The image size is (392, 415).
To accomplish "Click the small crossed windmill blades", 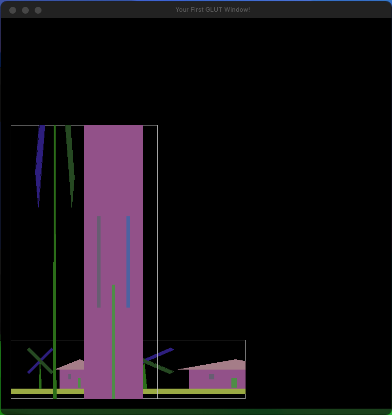I will pyautogui.click(x=40, y=360).
